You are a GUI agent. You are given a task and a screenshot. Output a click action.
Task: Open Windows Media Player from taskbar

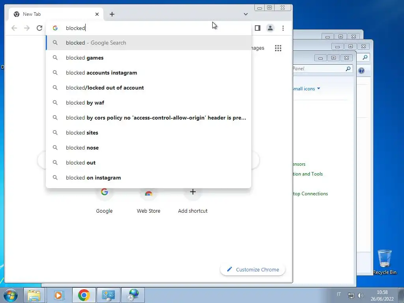[58, 295]
